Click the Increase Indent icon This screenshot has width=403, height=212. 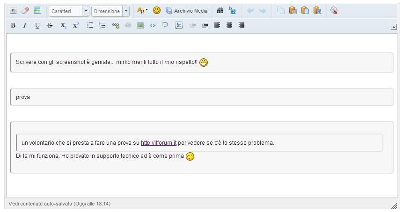click(205, 25)
